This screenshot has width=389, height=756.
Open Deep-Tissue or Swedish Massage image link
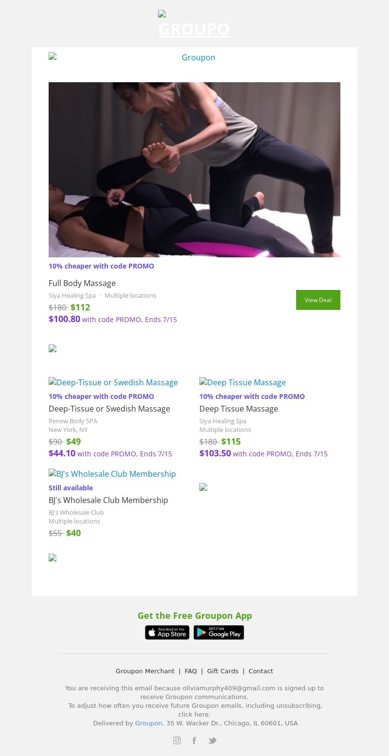tap(113, 382)
